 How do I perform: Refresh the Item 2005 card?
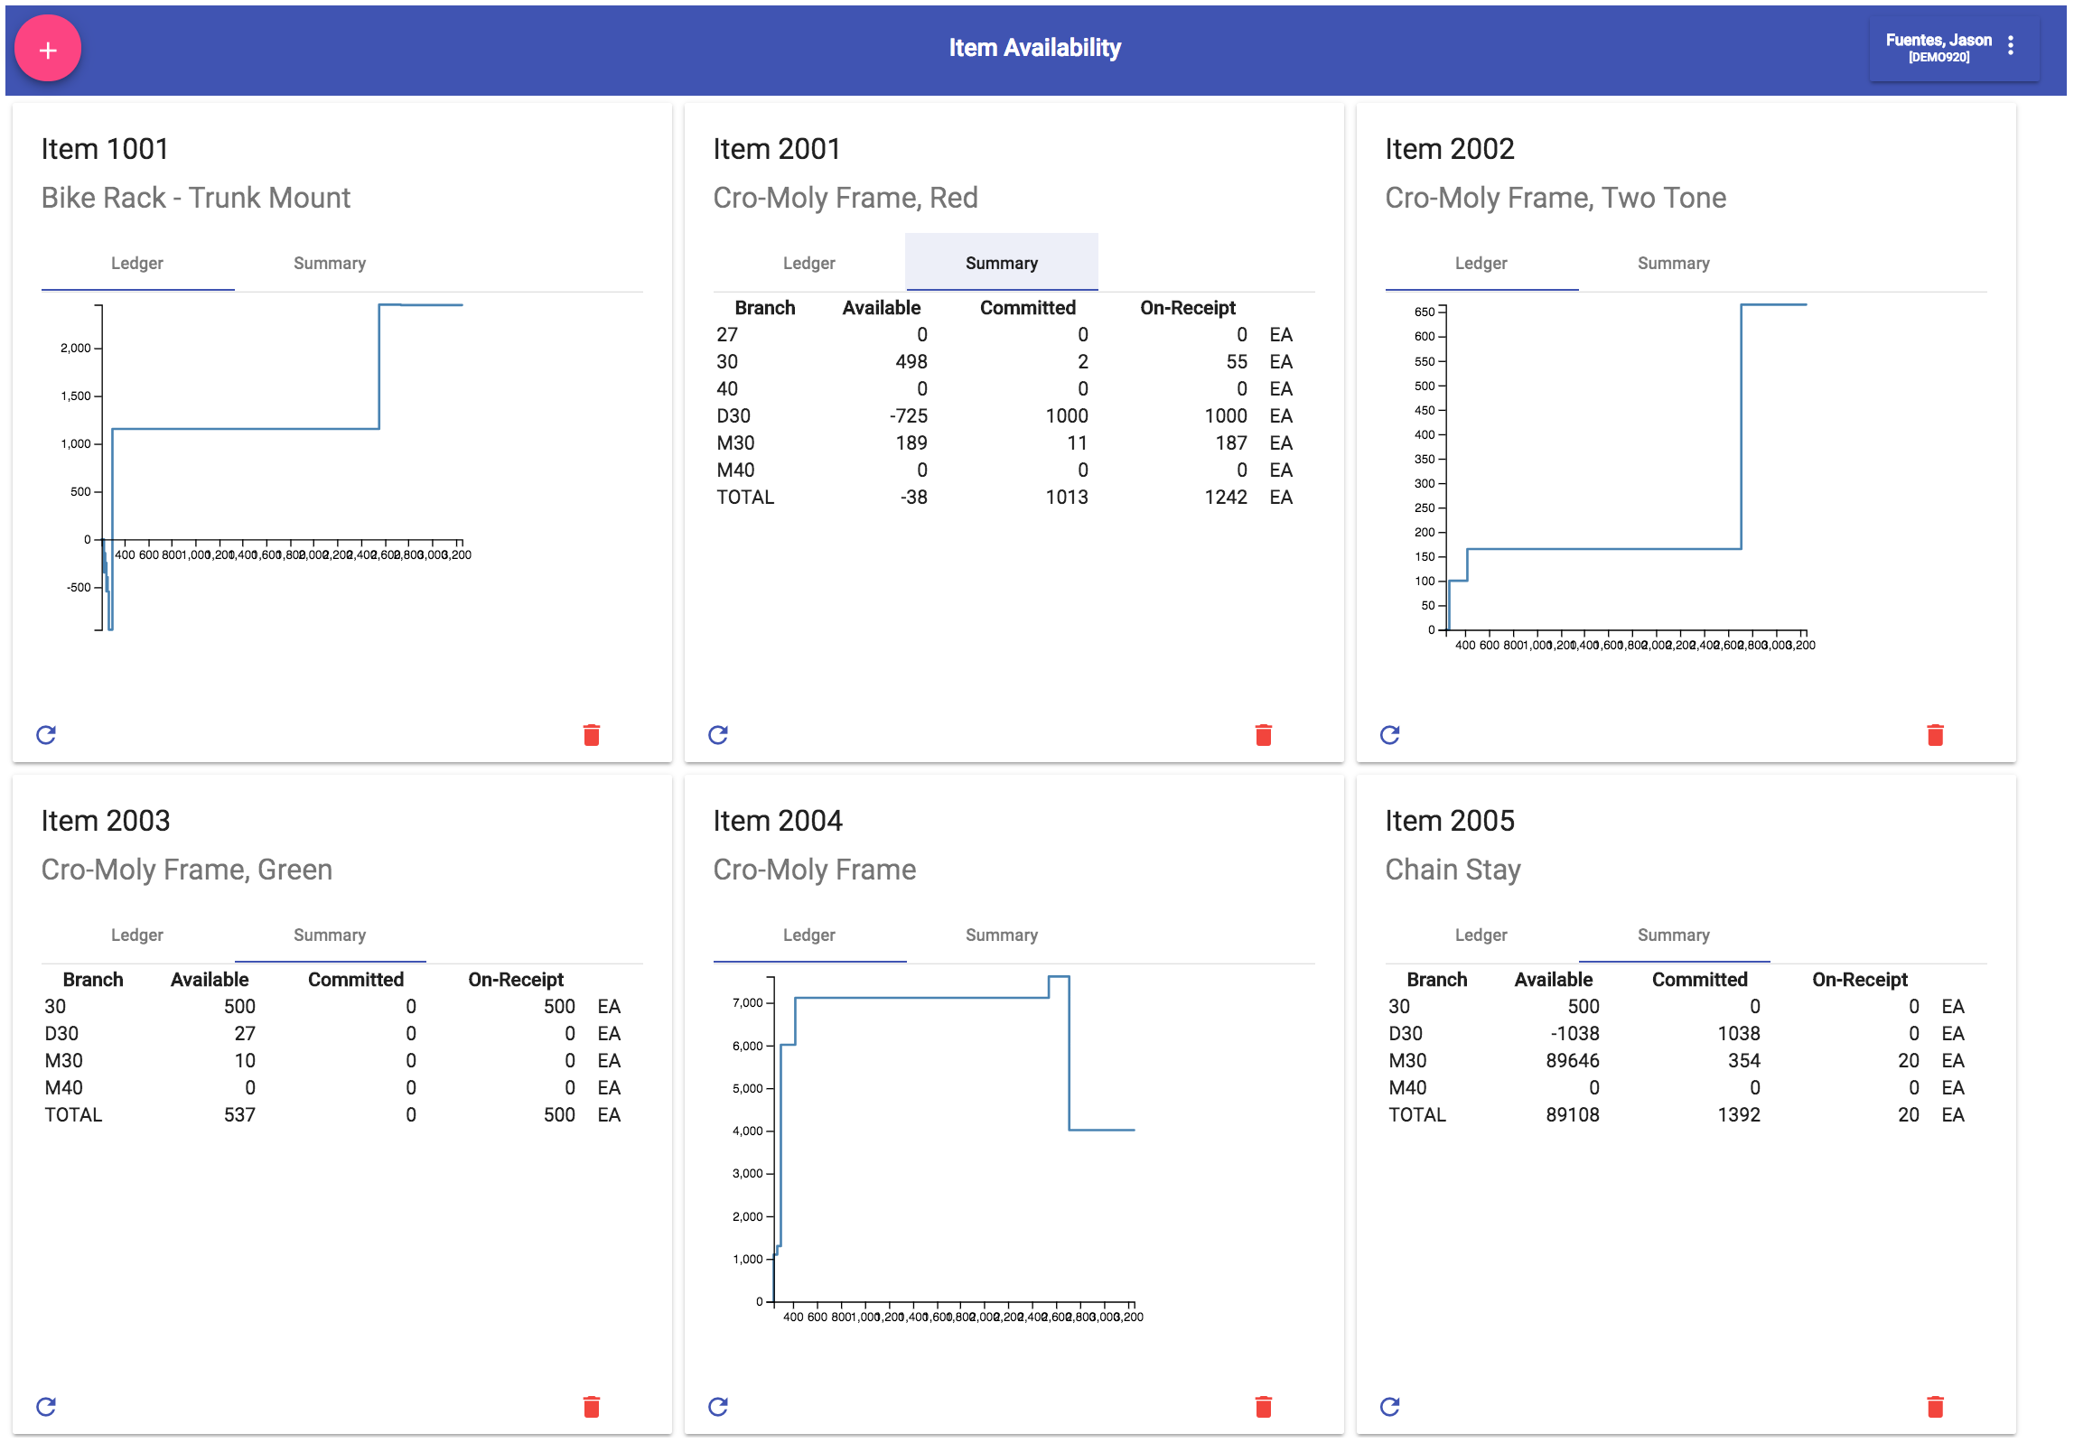(1390, 1407)
